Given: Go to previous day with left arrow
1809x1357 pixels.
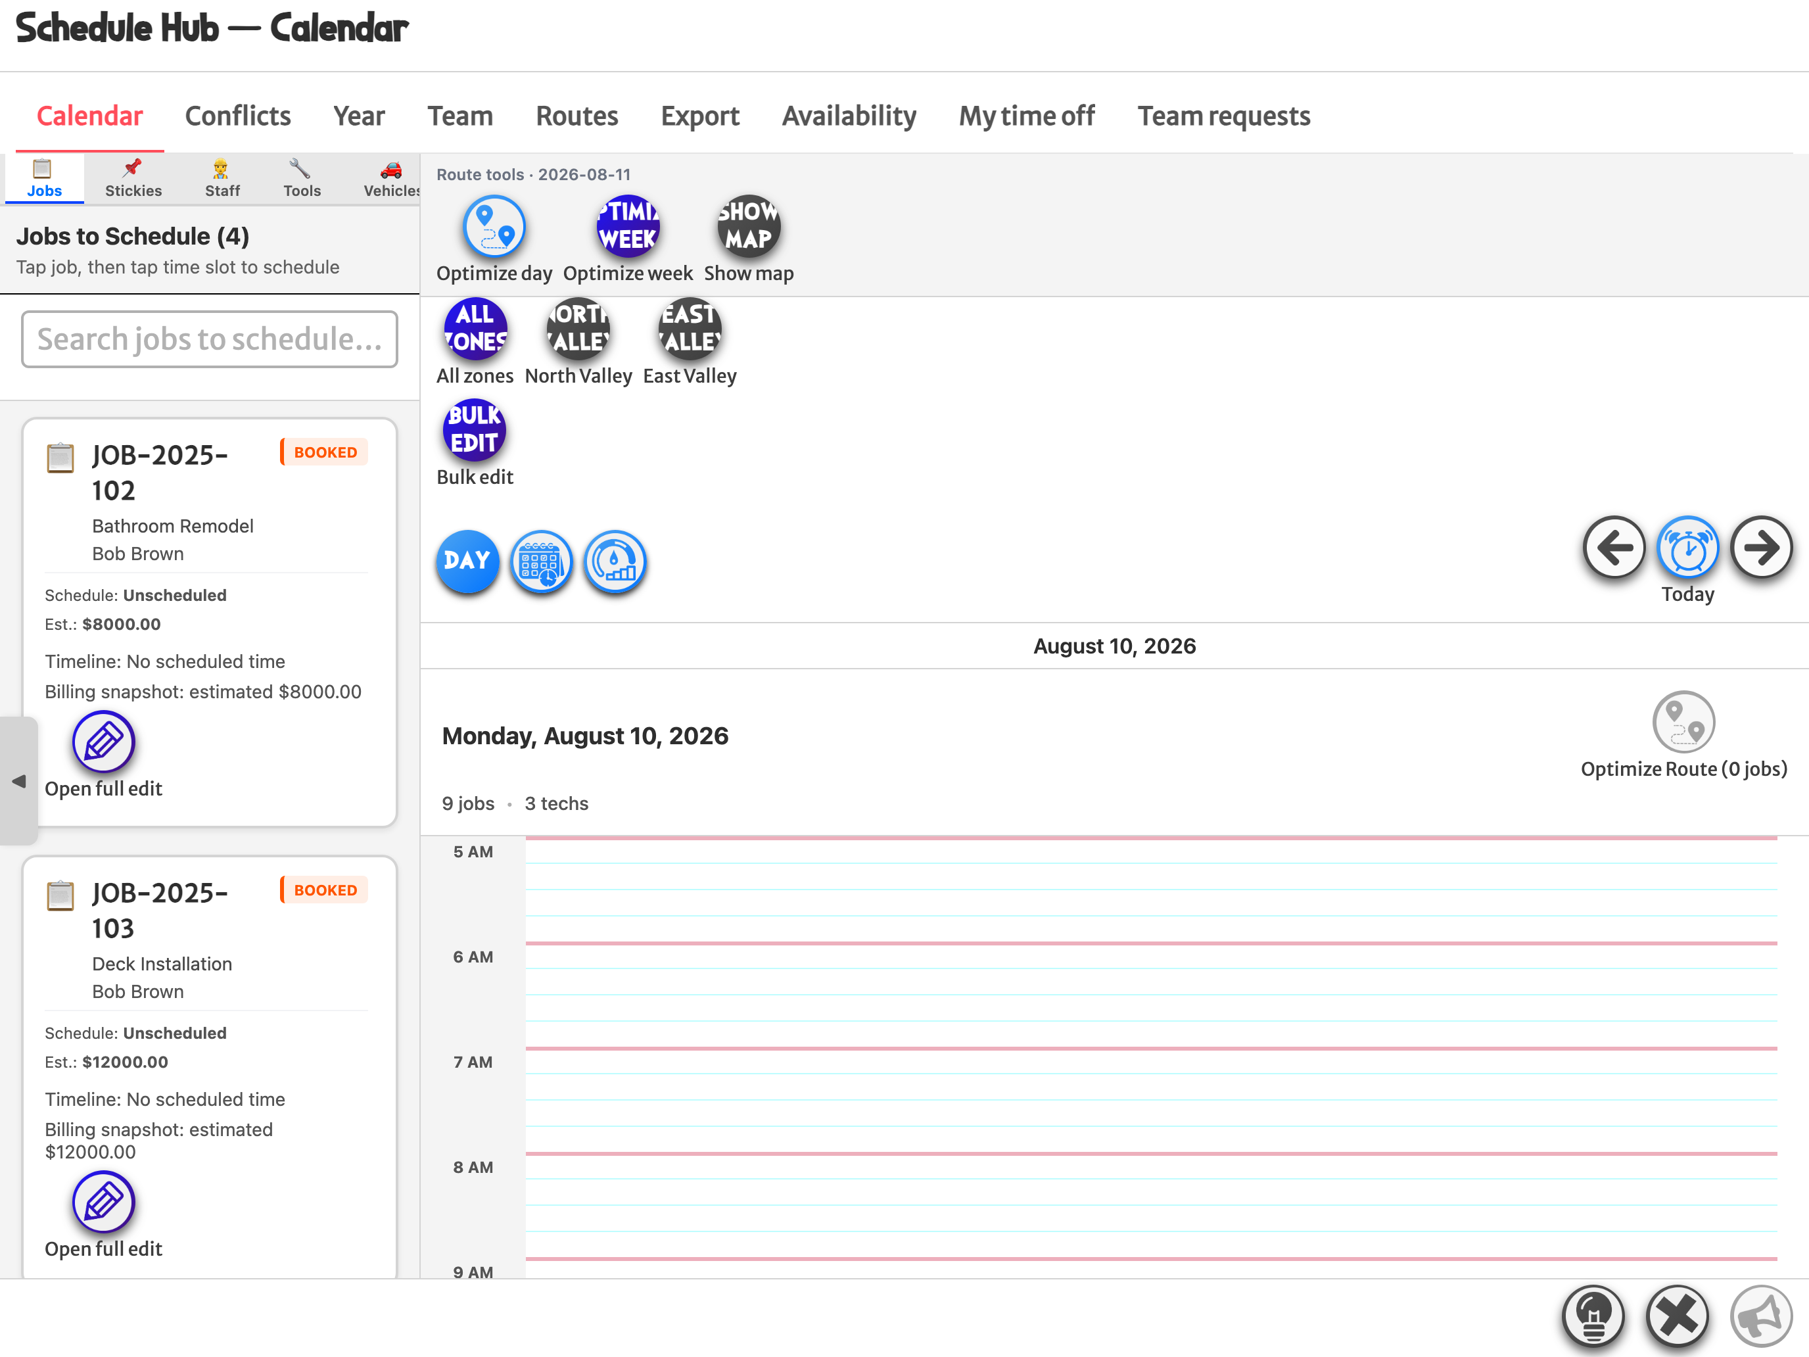Looking at the screenshot, I should point(1614,547).
